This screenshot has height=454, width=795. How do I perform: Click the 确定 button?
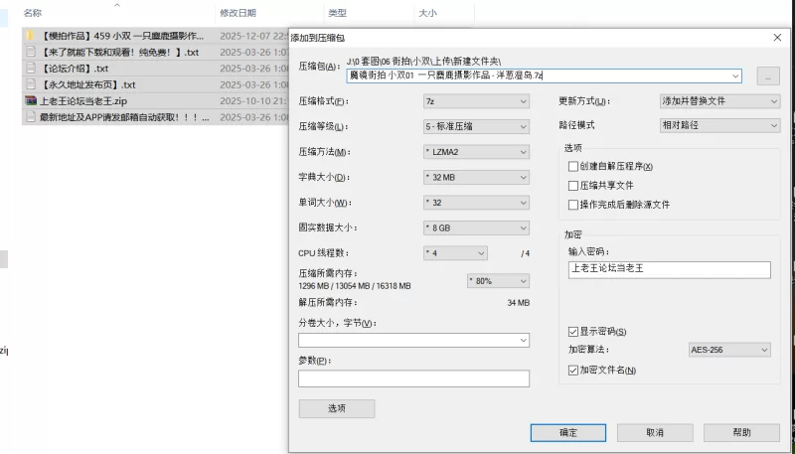pos(568,433)
